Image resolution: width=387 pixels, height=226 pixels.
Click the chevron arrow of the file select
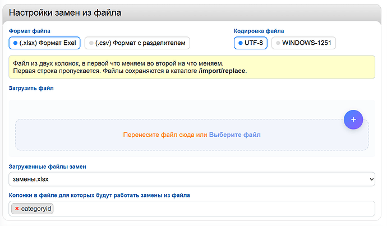[370, 179]
